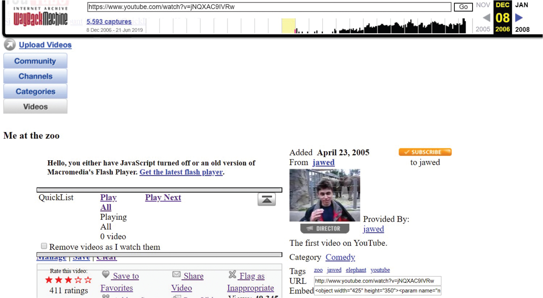Click the 411 ratings text
Screen dimensions: 543x298
pyautogui.click(x=69, y=290)
